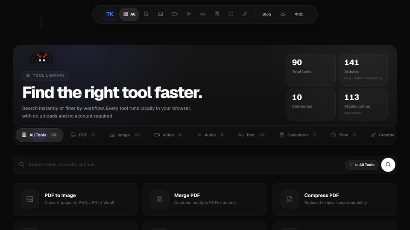Open Audio waveform icon in top nav
The width and height of the screenshot is (410, 230).
click(x=188, y=14)
